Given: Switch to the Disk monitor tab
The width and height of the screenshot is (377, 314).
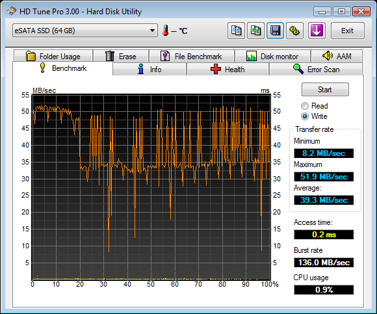Looking at the screenshot, I should click(272, 57).
